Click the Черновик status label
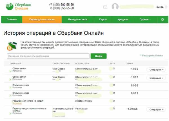 click(x=17, y=103)
